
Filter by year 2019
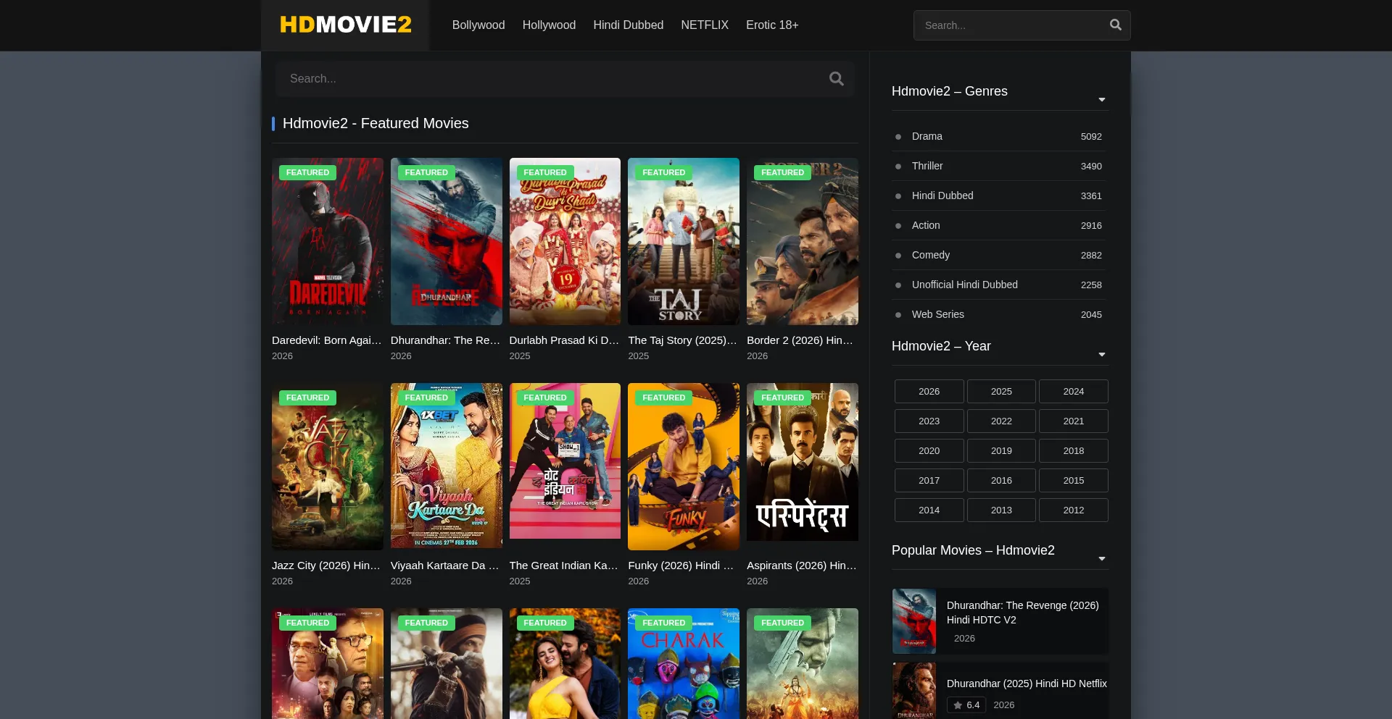pyautogui.click(x=1001, y=450)
